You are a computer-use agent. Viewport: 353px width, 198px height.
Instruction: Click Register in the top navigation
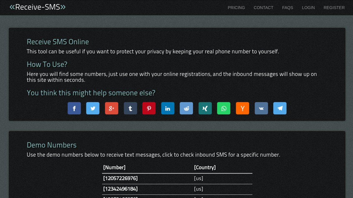334,8
